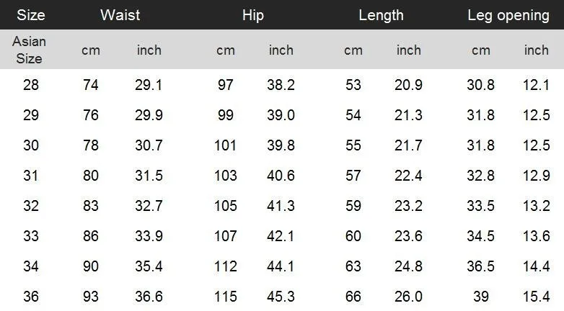Click leg opening value 30.8 cm

point(480,85)
